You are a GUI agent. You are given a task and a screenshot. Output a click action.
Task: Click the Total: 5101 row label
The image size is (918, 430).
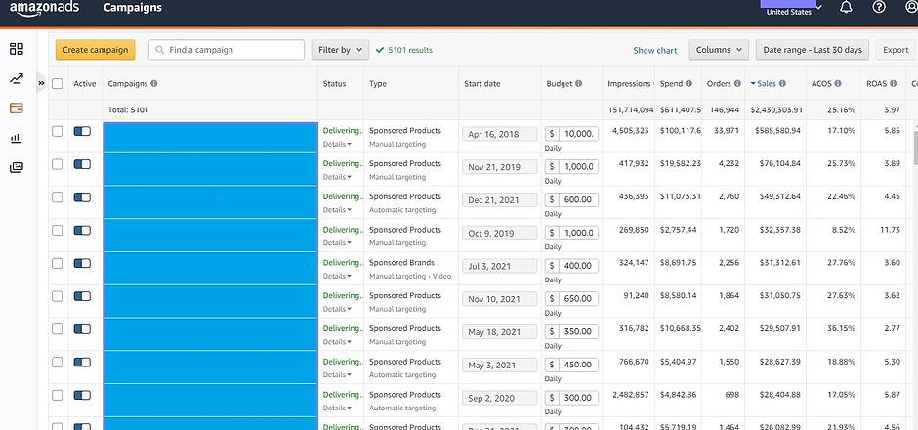pos(128,109)
